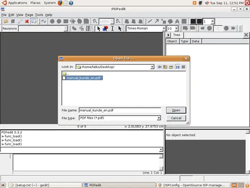Open the Edit menu
Screen dimensions: 250x188
tap(11, 15)
